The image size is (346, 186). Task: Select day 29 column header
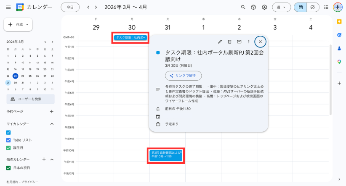pos(96,28)
